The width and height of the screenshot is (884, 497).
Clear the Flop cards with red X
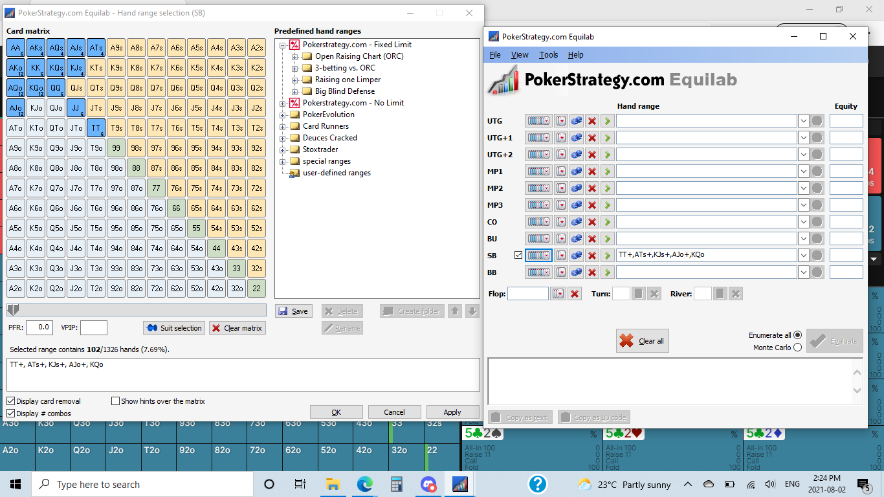click(x=575, y=294)
